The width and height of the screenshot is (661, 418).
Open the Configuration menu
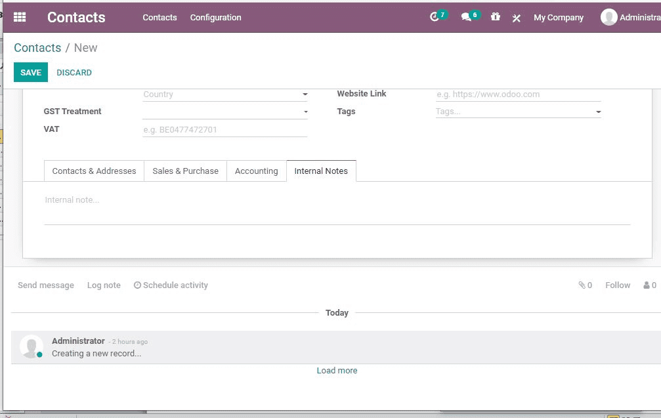click(x=216, y=17)
